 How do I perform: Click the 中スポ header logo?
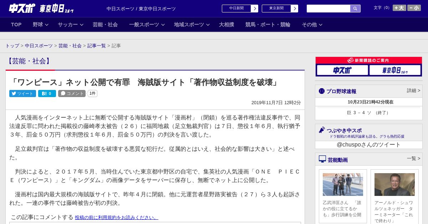tap(22, 8)
